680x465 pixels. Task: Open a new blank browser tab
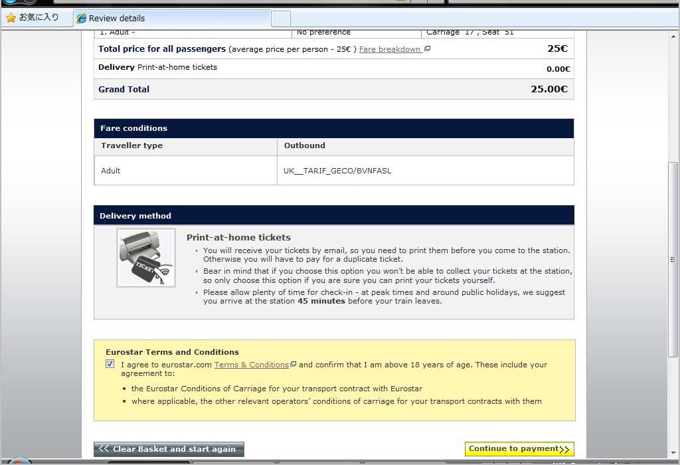pyautogui.click(x=281, y=19)
